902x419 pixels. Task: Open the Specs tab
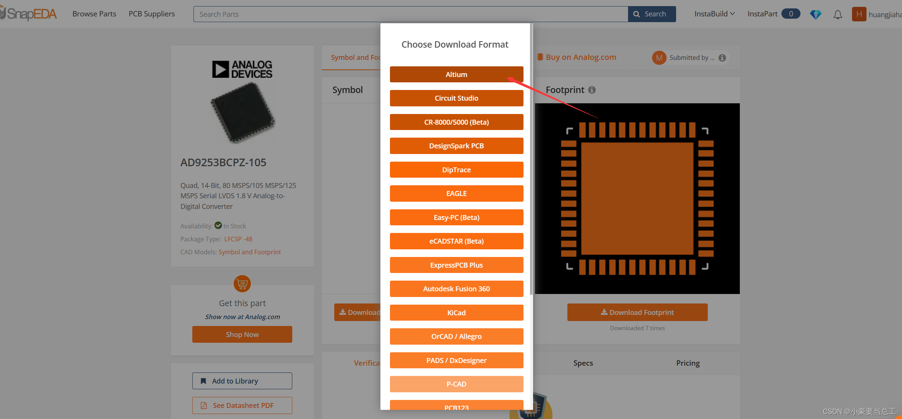[583, 363]
